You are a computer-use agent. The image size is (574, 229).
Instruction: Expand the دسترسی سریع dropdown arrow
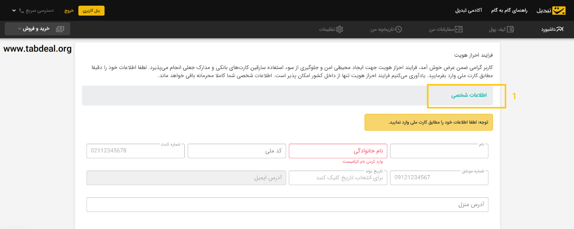point(13,10)
